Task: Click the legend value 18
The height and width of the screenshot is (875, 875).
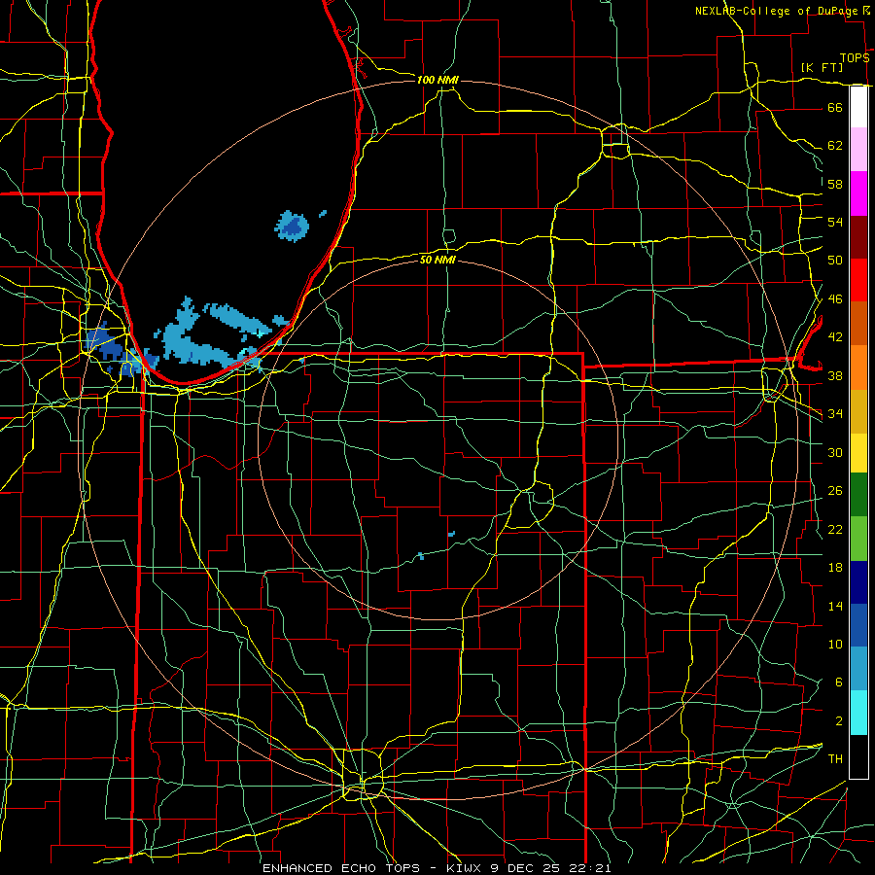Action: pos(835,568)
